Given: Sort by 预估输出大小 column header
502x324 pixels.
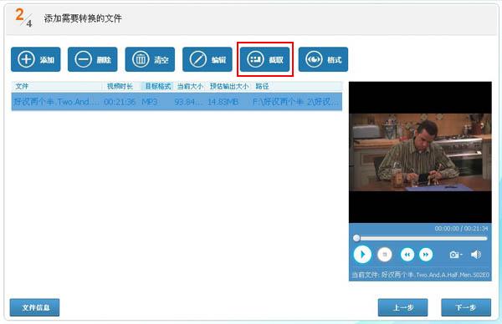Looking at the screenshot, I should [x=229, y=86].
